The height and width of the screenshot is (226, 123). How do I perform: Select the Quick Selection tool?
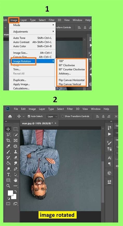(16, 135)
